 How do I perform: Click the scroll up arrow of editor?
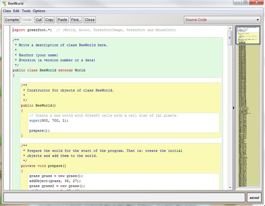pos(230,28)
